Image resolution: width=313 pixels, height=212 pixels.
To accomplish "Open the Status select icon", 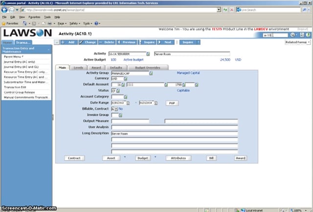I will click(x=118, y=91).
